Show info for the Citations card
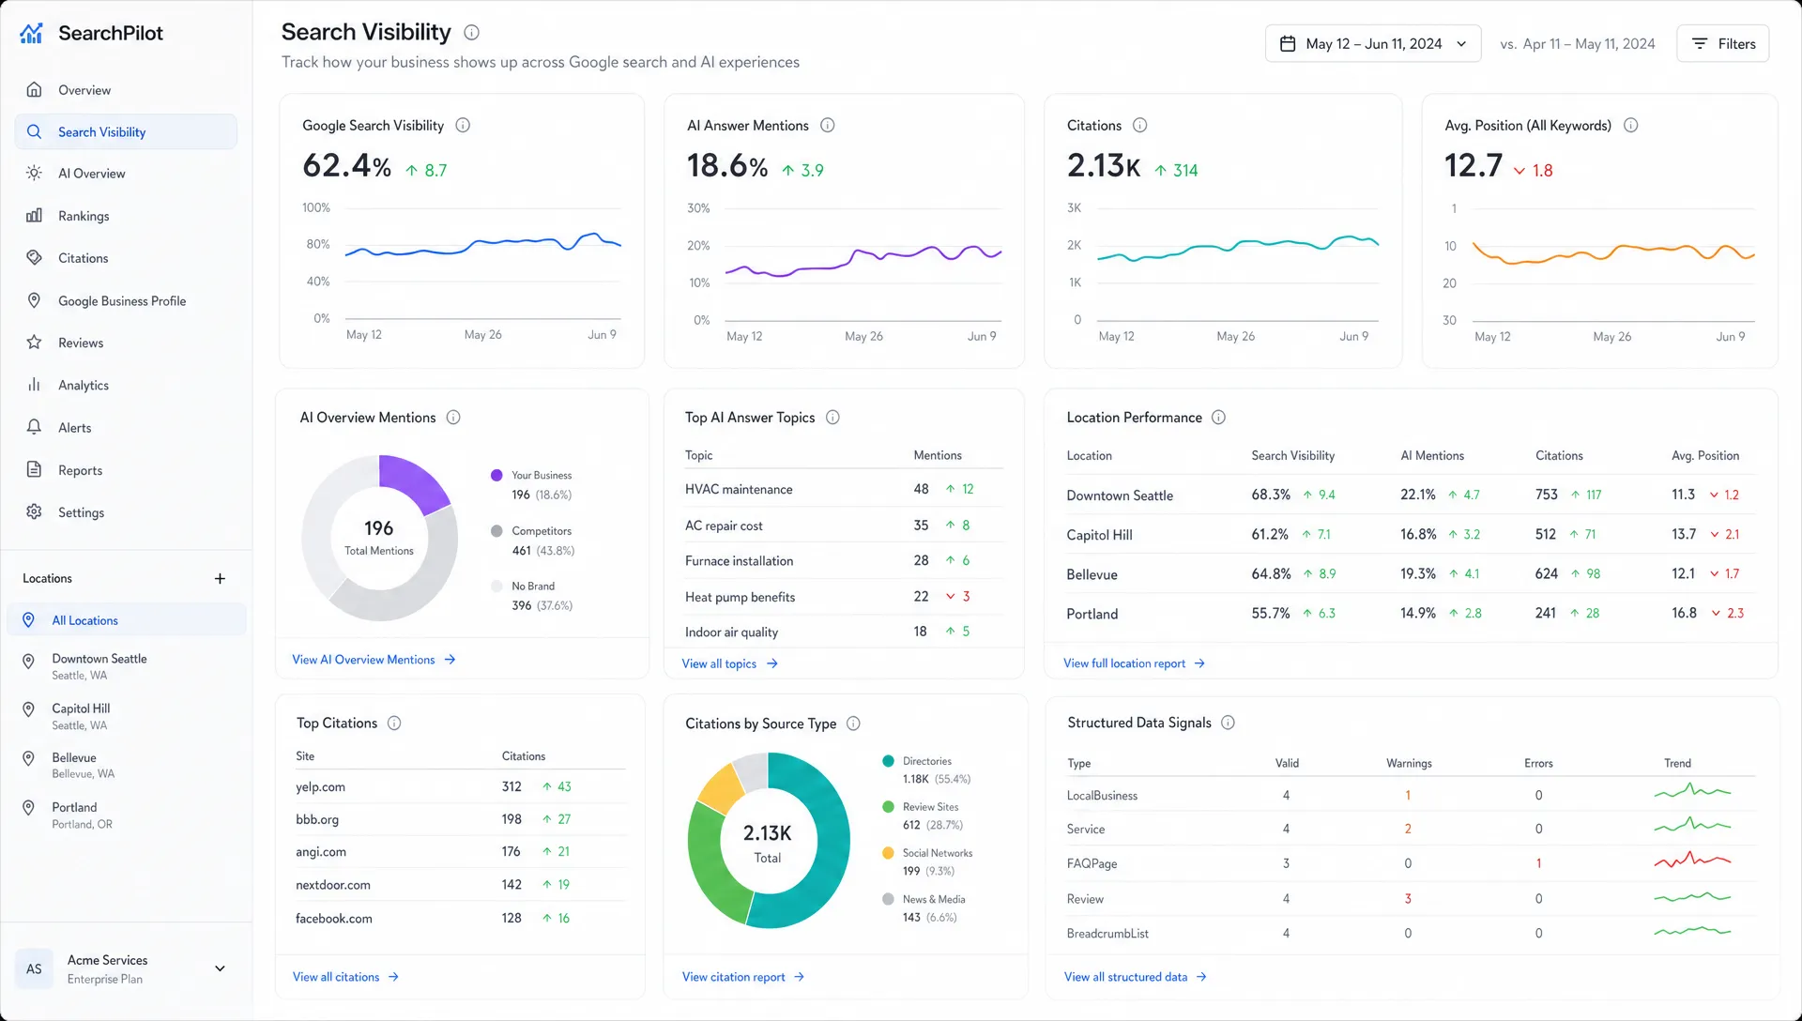 [x=1139, y=126]
